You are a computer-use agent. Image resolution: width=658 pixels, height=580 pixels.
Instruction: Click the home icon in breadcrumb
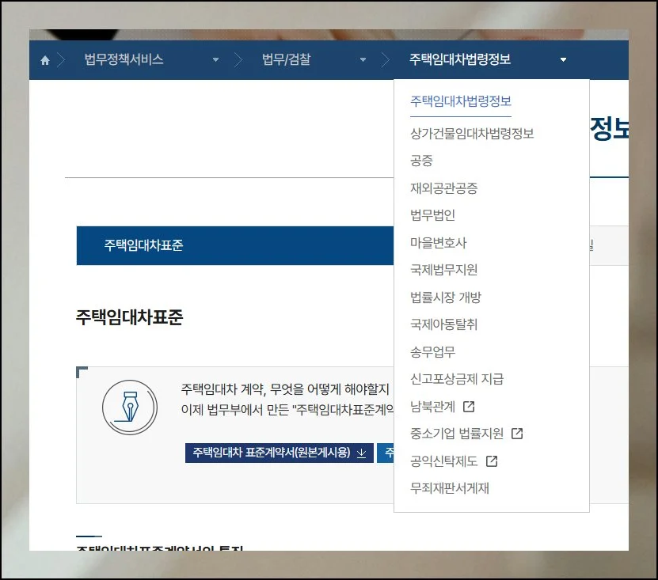pyautogui.click(x=45, y=60)
